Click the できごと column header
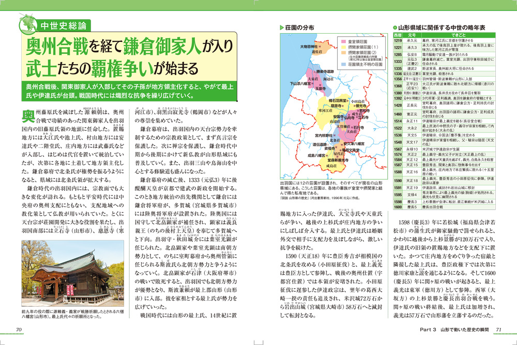Viewport: 517px width, 345px height. coord(458,35)
